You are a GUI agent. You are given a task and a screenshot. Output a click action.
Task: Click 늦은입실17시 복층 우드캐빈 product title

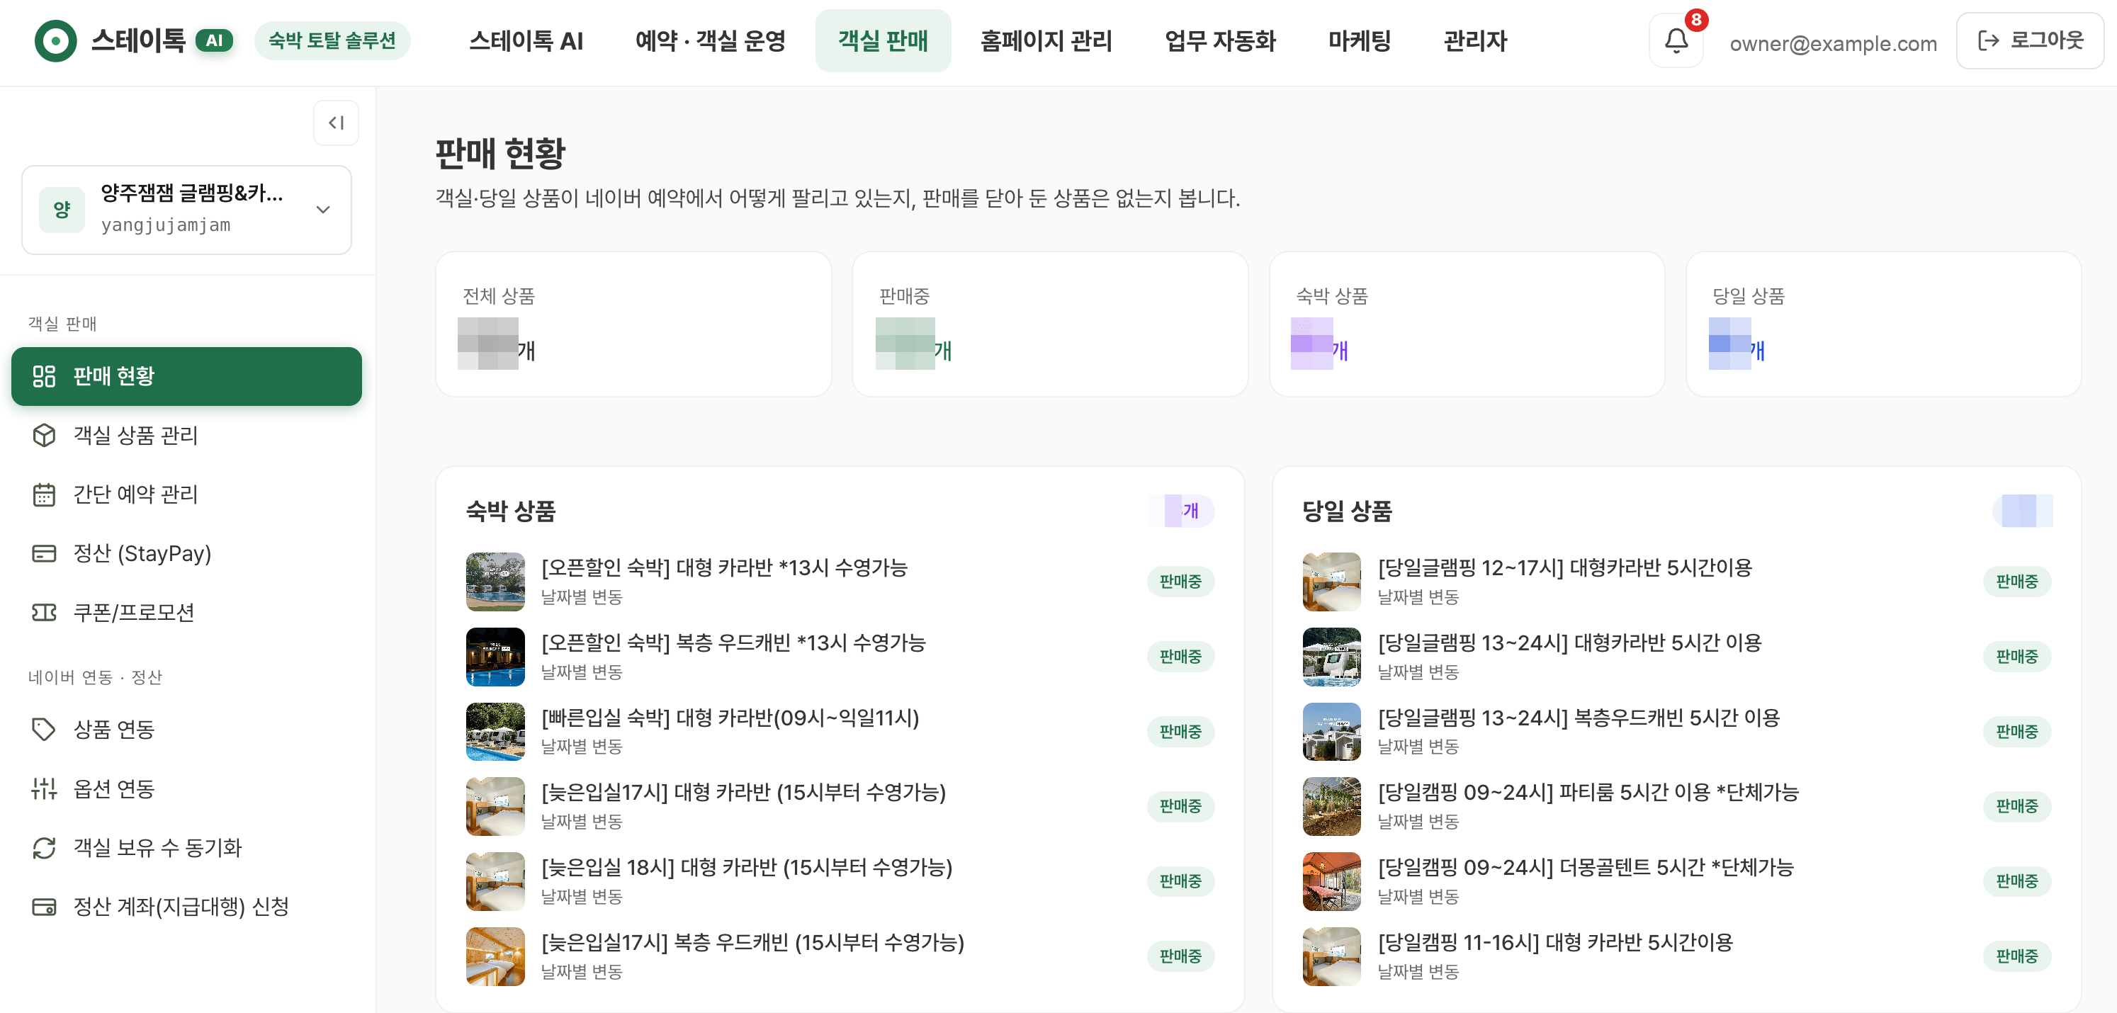click(753, 942)
